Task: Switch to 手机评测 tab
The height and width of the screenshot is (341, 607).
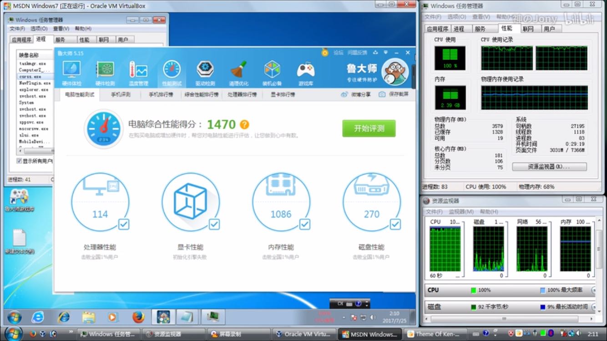Action: (x=121, y=95)
